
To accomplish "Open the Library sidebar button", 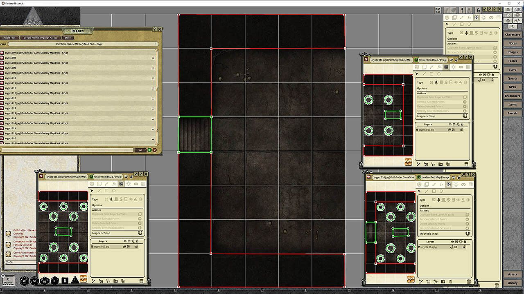I will point(513,283).
